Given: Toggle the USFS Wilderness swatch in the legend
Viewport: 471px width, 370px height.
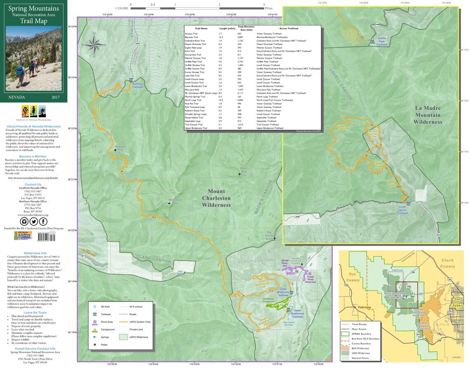Looking at the screenshot, I should 123,337.
